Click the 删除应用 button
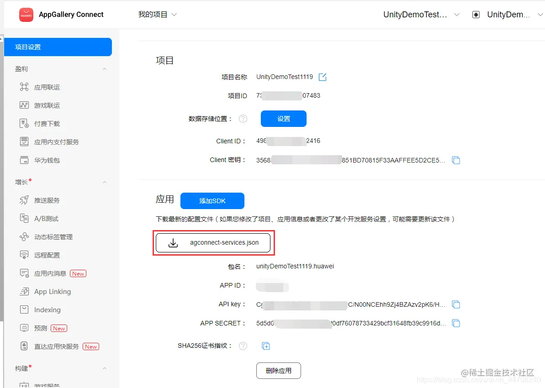Image resolution: width=545 pixels, height=388 pixels. (278, 371)
